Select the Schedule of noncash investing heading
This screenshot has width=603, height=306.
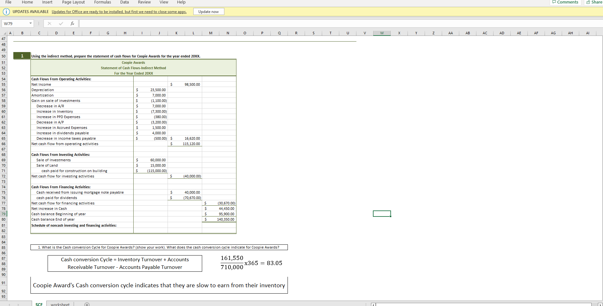point(82,225)
